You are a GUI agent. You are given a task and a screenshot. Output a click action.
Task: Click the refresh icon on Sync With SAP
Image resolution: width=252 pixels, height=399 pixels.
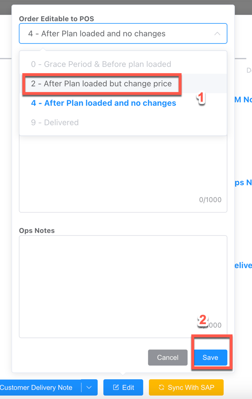coord(161,388)
